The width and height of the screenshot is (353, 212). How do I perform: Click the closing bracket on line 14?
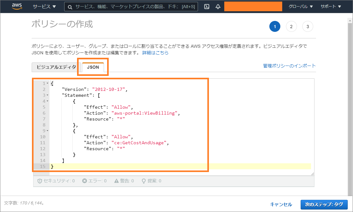click(63, 160)
